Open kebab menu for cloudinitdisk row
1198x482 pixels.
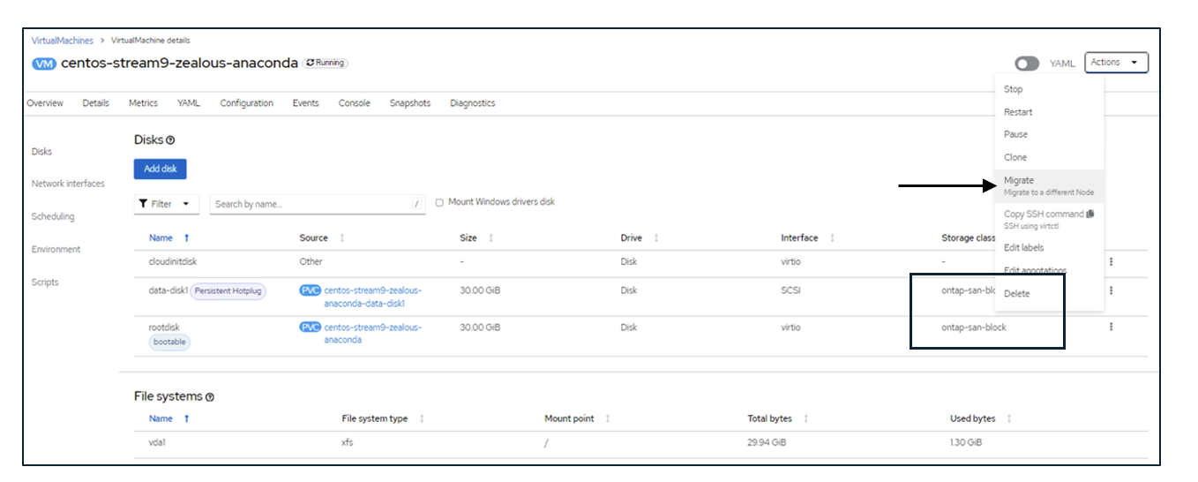[x=1111, y=261]
